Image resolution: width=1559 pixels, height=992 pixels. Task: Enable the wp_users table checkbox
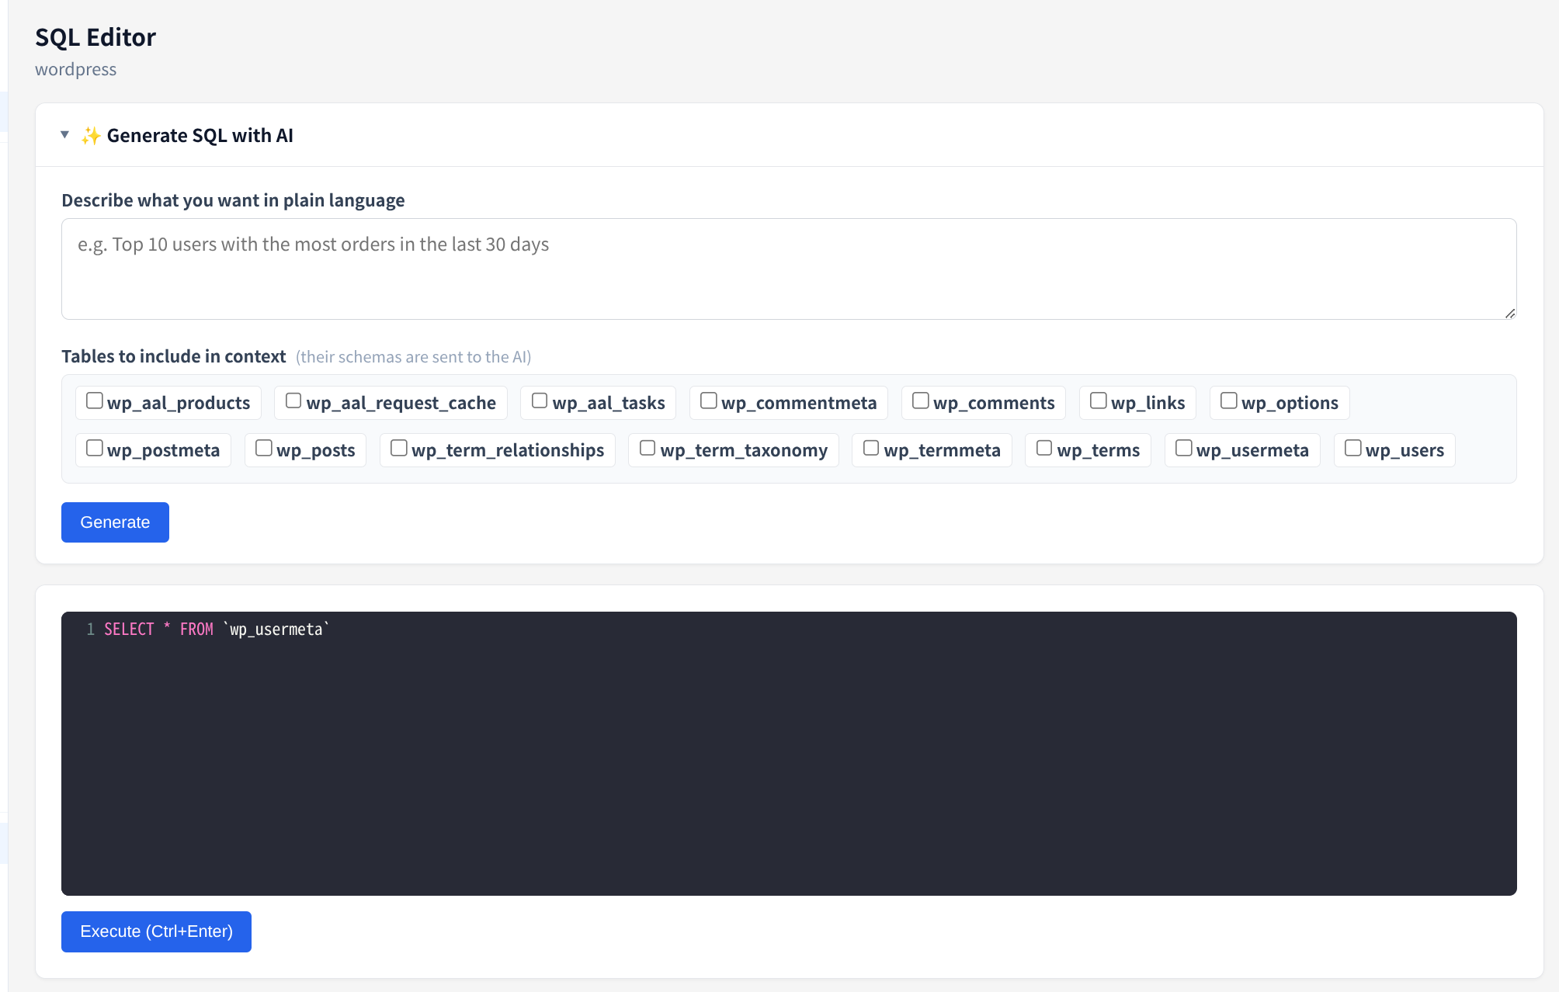click(1352, 447)
